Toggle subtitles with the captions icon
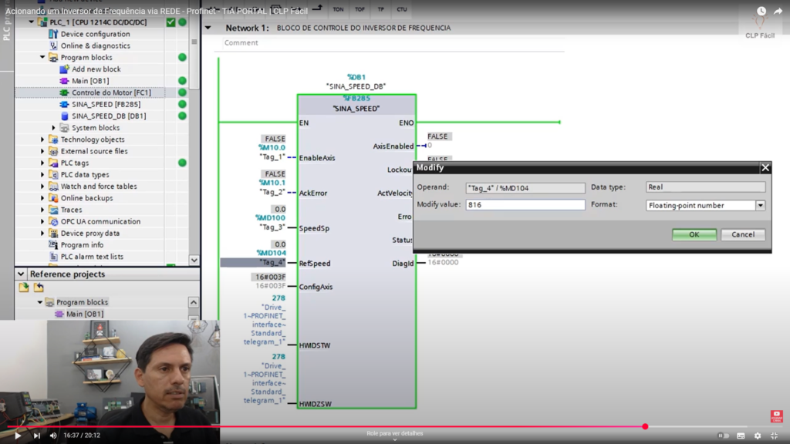 [741, 436]
